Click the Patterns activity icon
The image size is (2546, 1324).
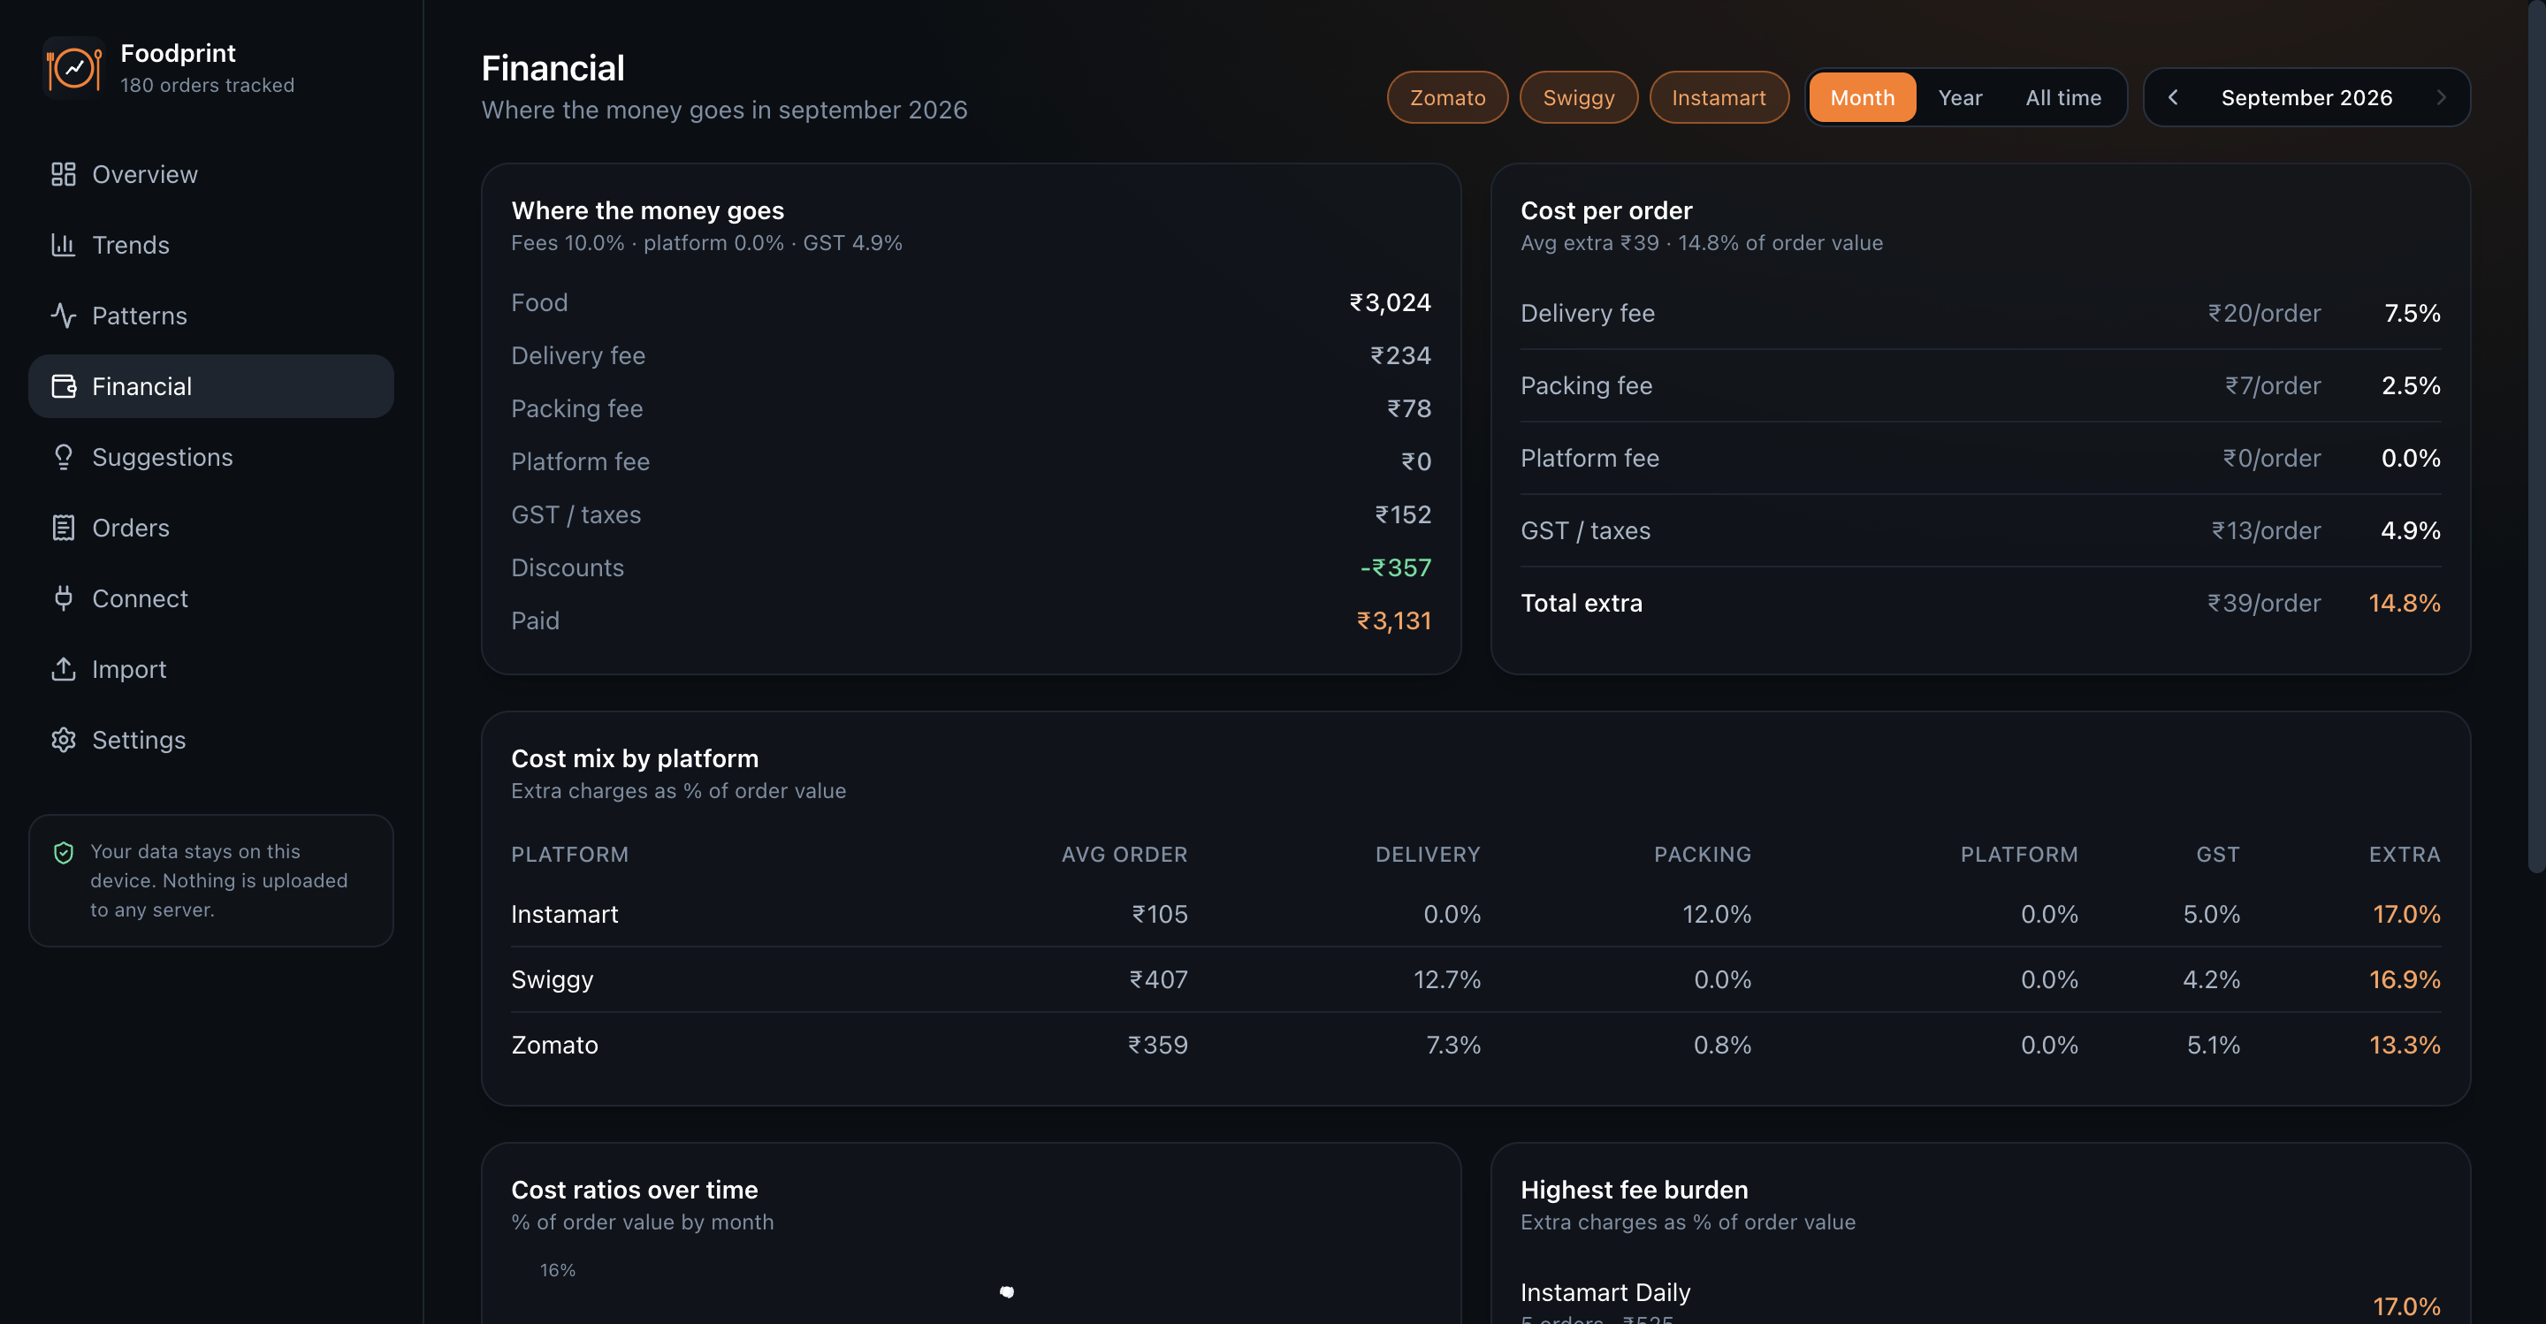coord(64,316)
